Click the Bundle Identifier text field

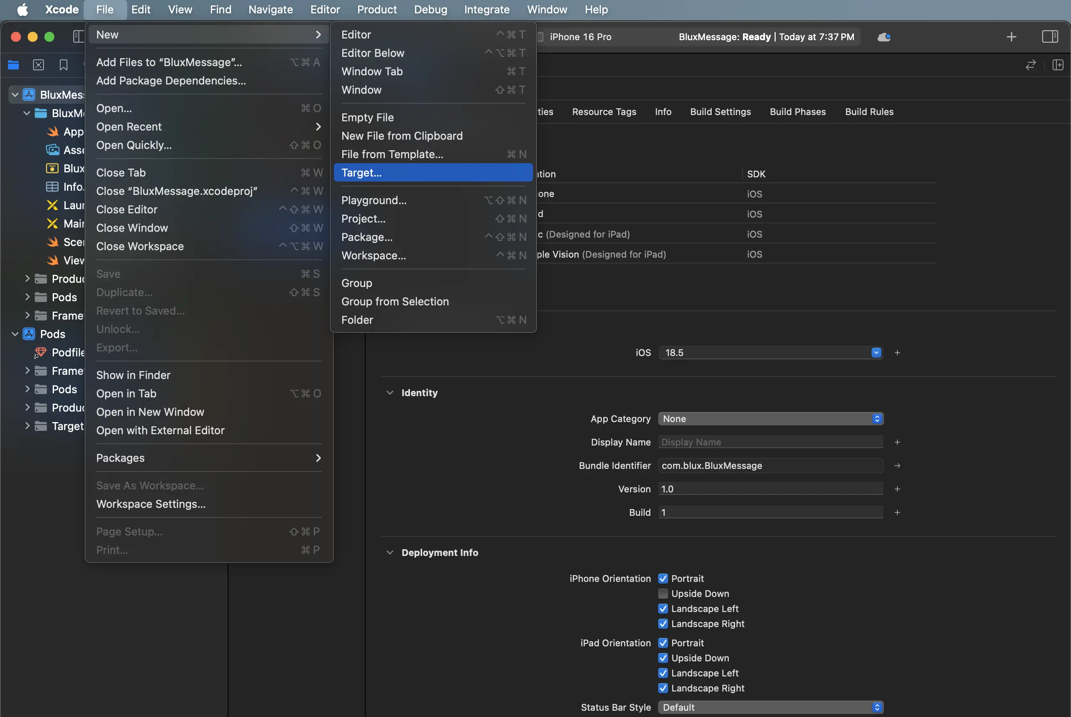(x=771, y=466)
